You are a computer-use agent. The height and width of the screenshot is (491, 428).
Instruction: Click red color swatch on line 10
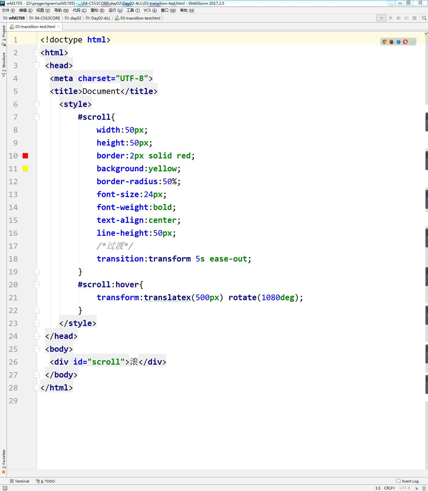(25, 156)
